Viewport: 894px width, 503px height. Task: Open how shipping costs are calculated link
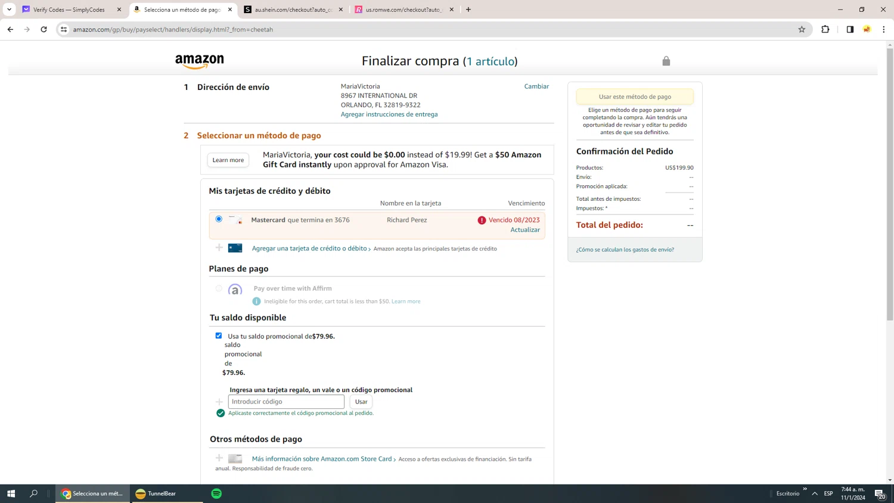click(x=625, y=250)
